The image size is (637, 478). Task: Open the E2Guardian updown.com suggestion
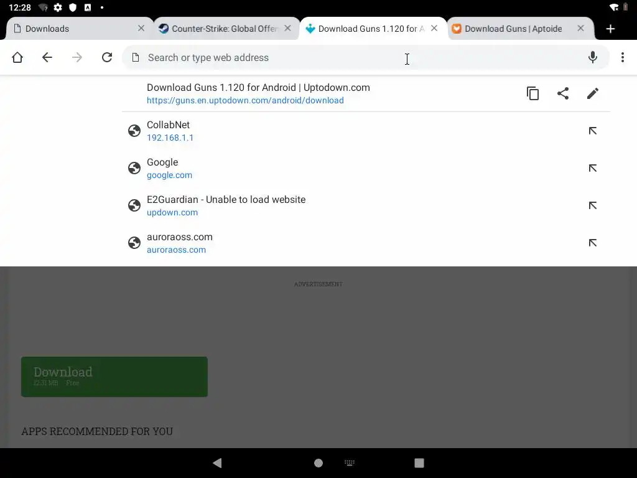366,205
